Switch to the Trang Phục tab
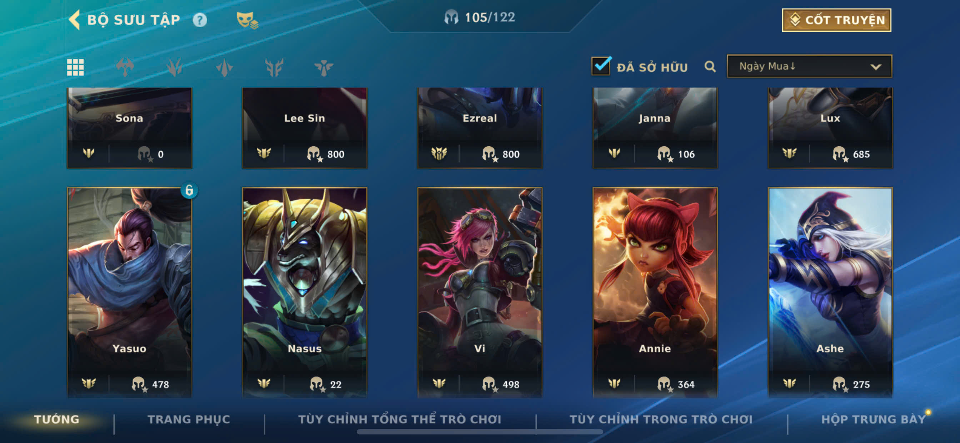The height and width of the screenshot is (443, 960). 189,419
